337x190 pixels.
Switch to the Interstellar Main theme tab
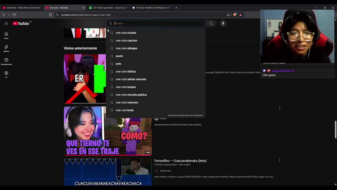tap(22, 8)
